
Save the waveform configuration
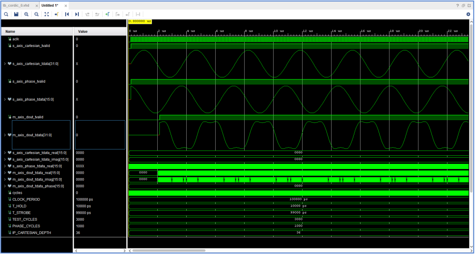16,14
